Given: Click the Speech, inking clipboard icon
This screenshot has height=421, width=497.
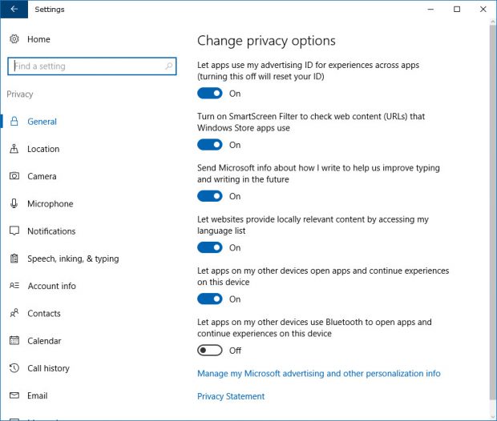Looking at the screenshot, I should point(14,259).
